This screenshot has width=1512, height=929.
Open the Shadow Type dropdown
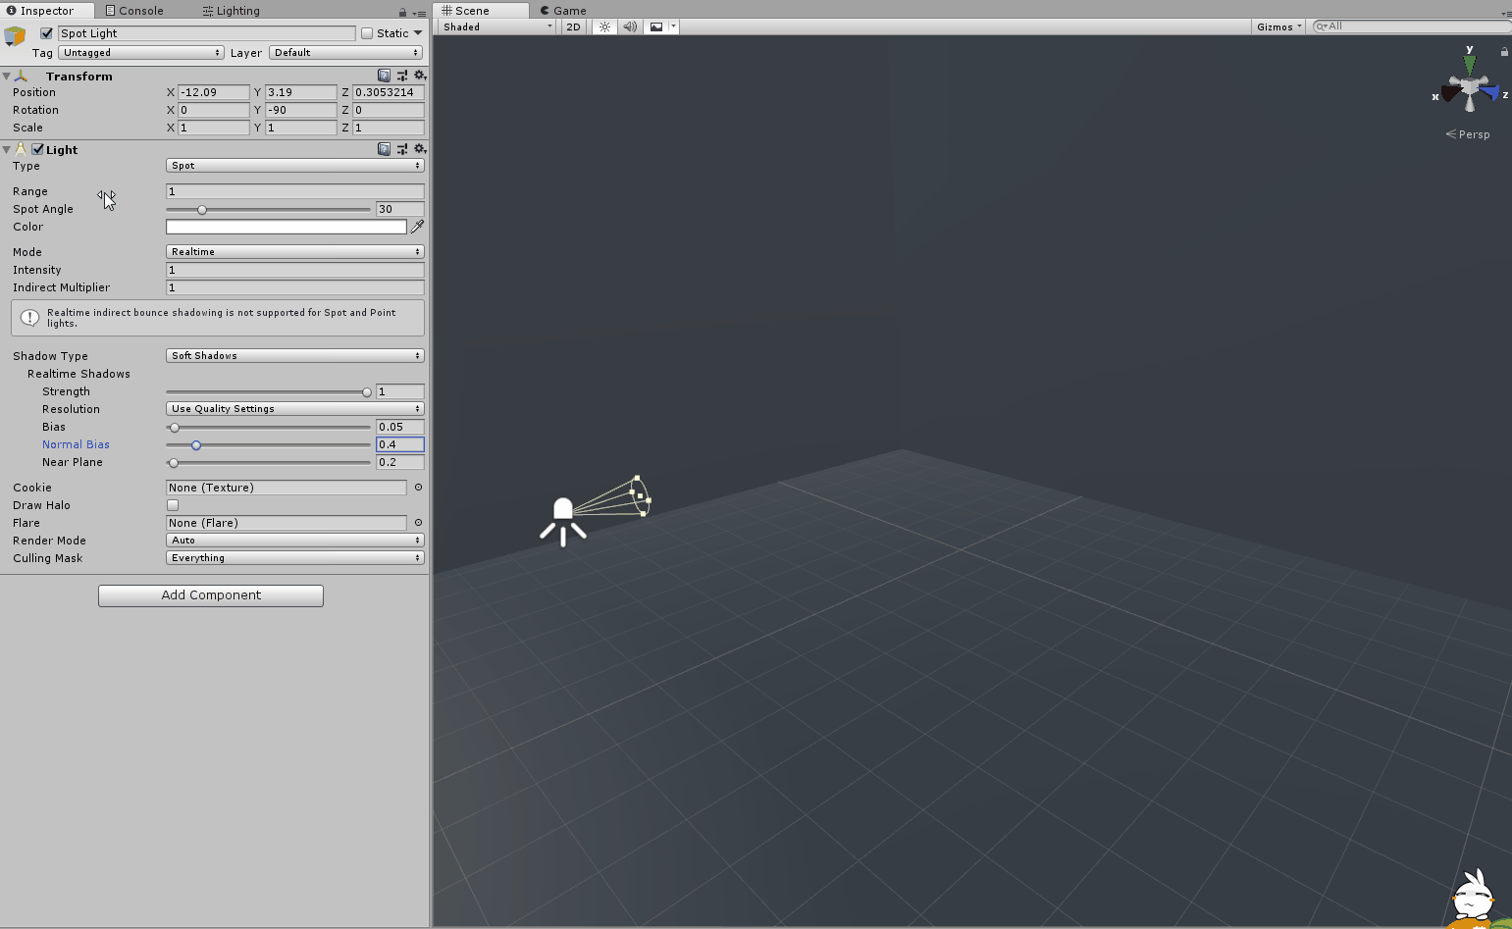pyautogui.click(x=295, y=356)
